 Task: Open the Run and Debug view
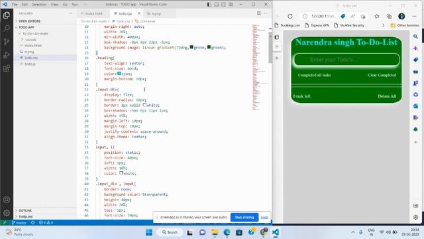click(7, 55)
